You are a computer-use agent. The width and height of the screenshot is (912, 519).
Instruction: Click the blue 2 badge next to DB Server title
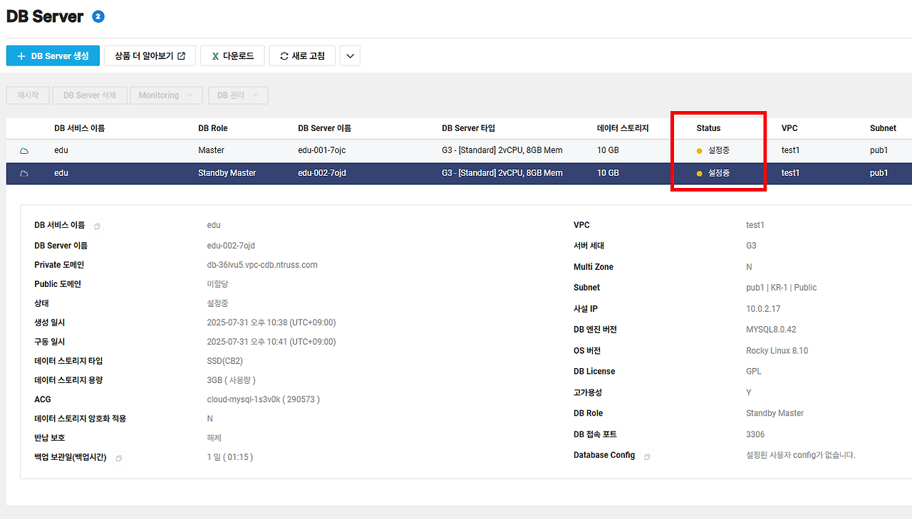[x=98, y=16]
